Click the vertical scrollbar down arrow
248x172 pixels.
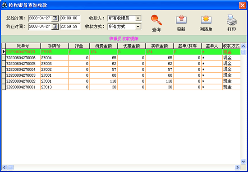243,161
